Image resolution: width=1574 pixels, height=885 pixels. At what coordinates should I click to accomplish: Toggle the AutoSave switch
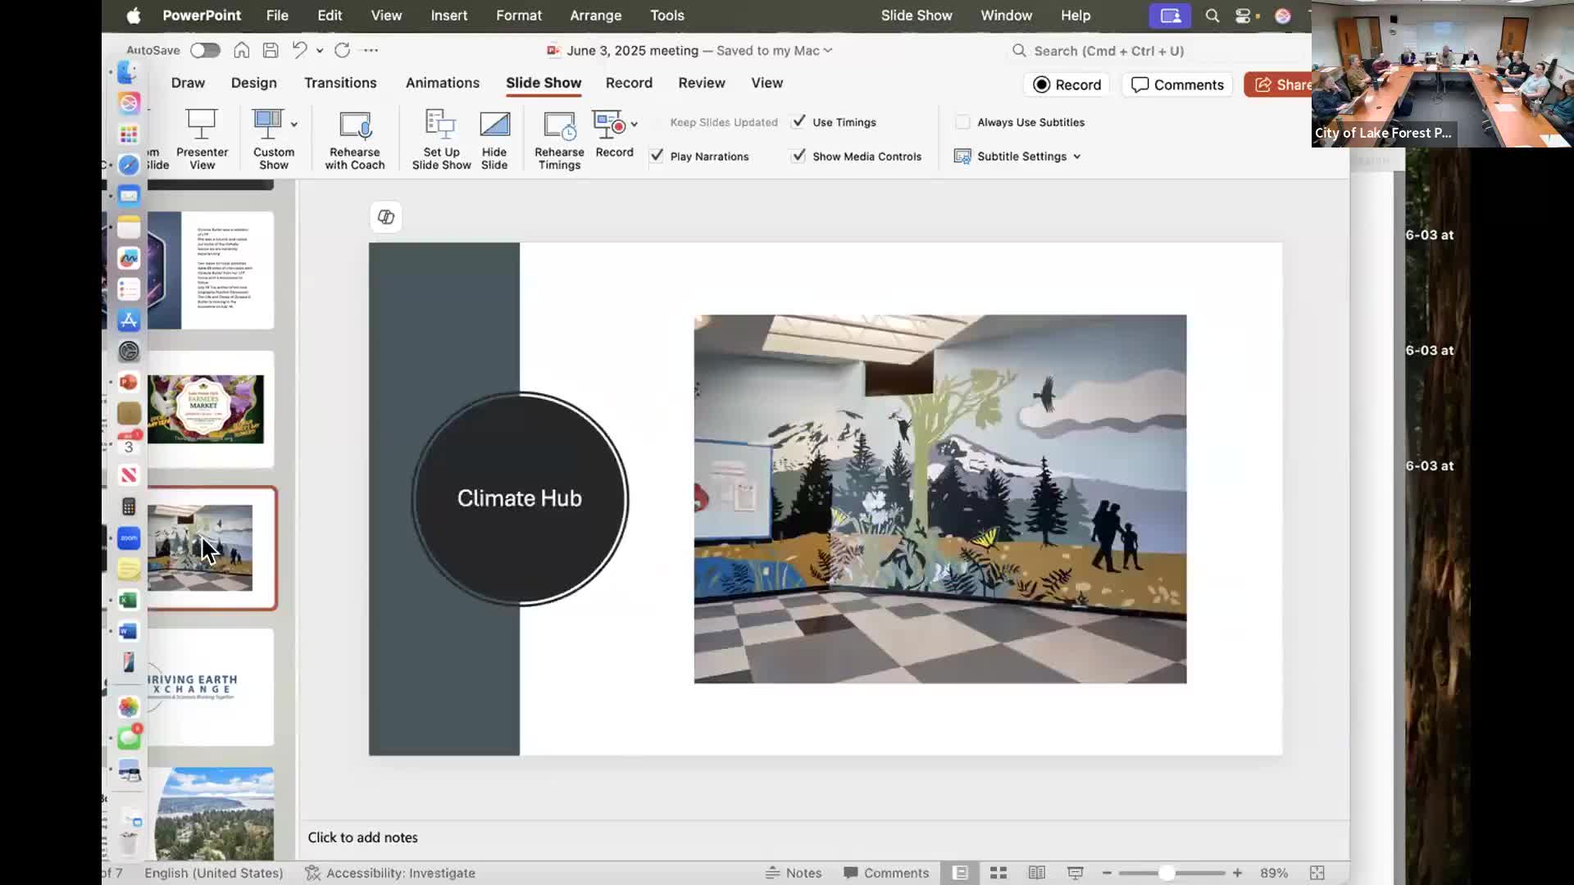[x=205, y=50]
